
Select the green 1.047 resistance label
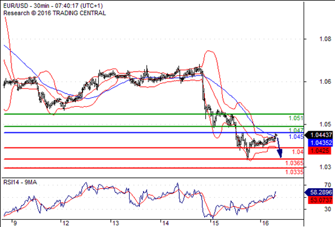click(x=296, y=130)
